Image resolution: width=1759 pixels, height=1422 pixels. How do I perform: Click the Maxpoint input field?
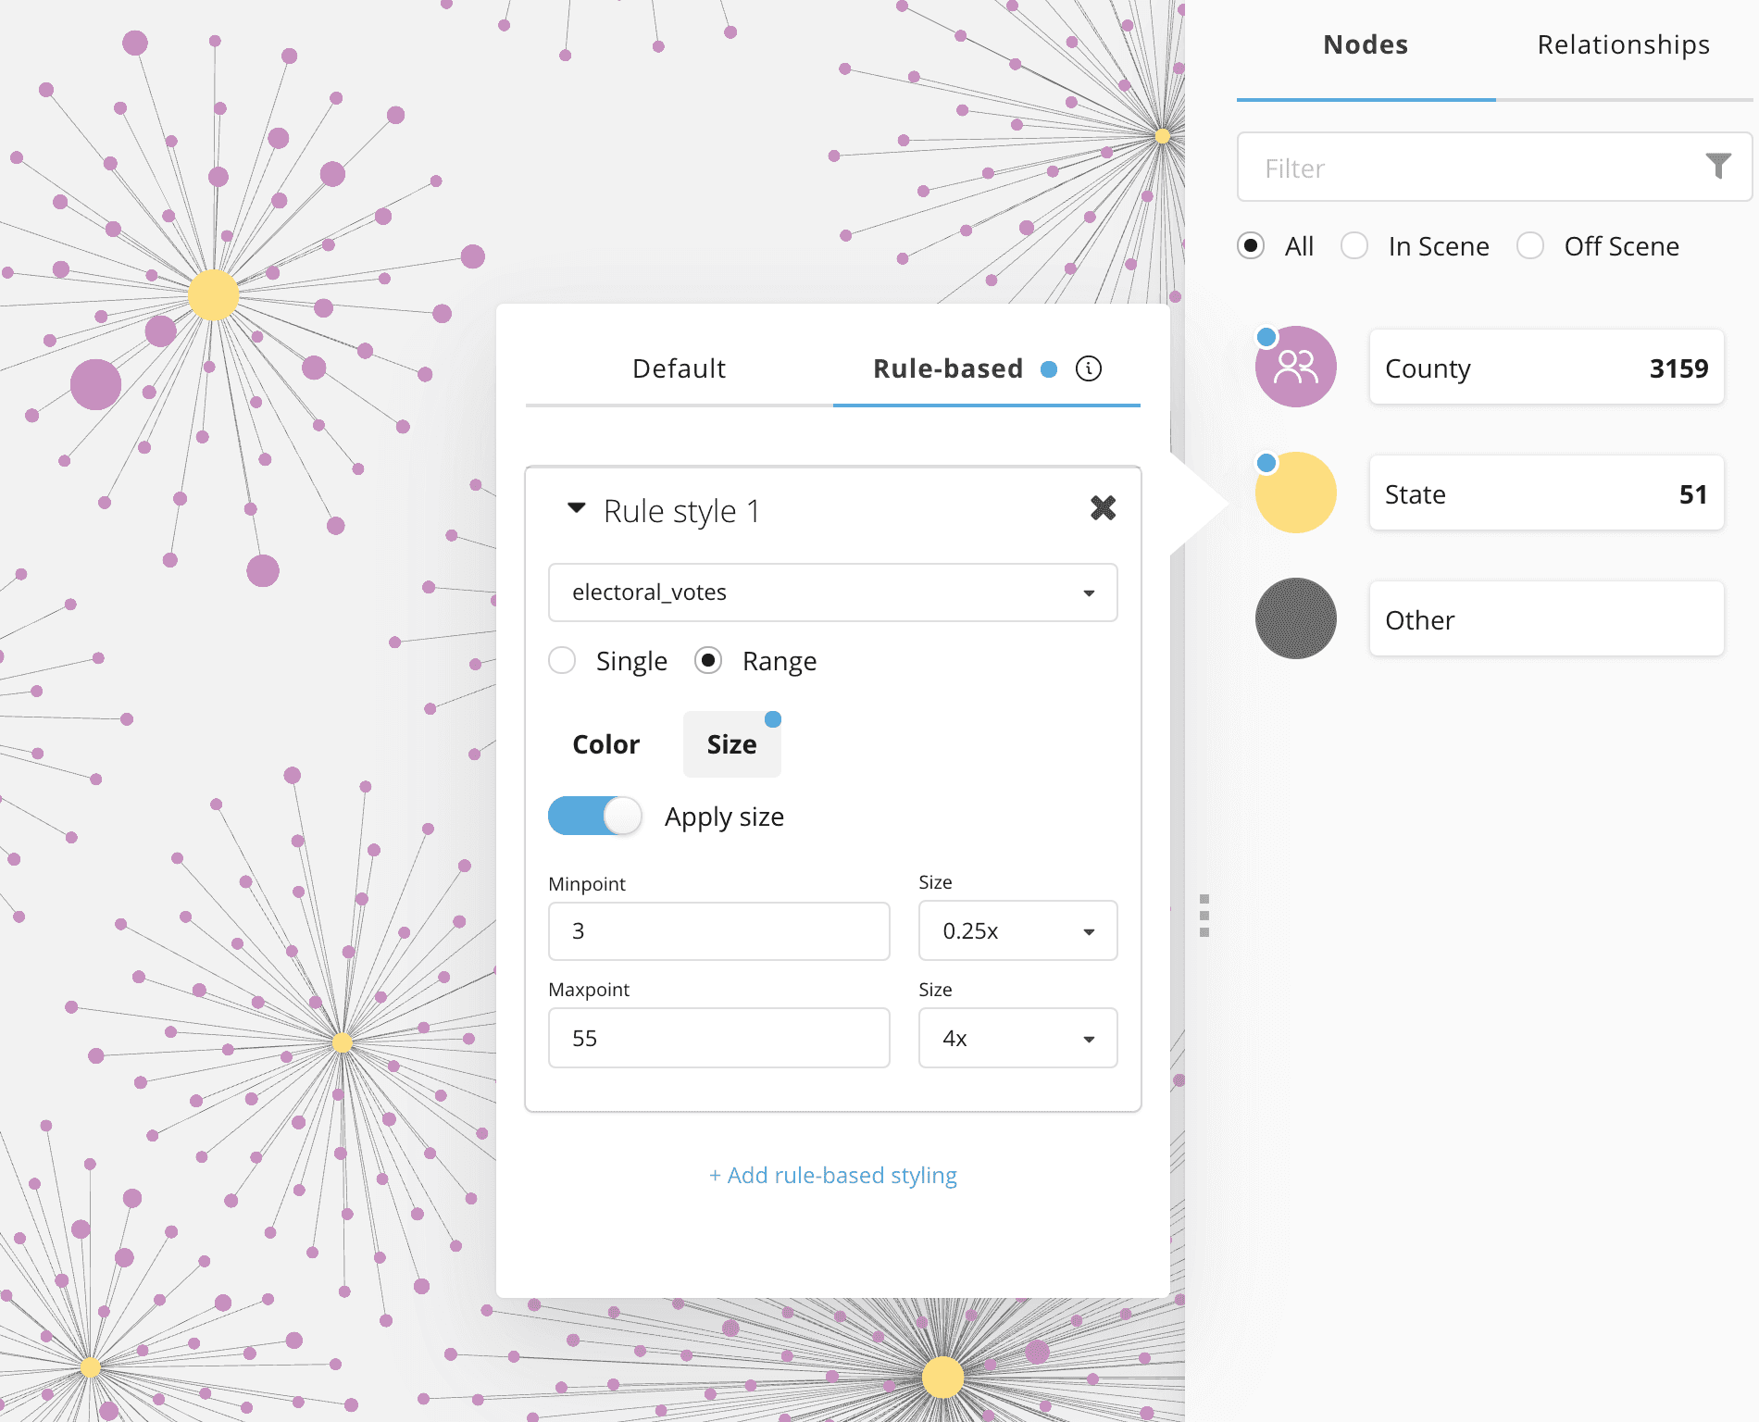click(x=718, y=1038)
